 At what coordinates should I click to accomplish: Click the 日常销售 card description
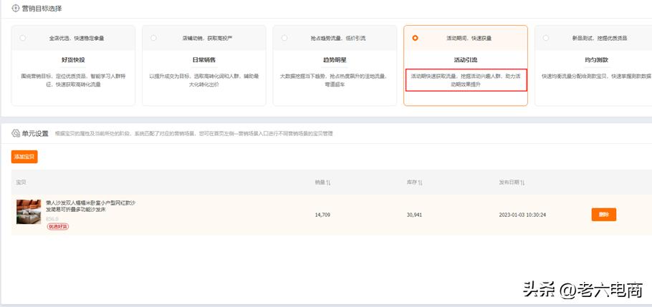click(x=204, y=81)
